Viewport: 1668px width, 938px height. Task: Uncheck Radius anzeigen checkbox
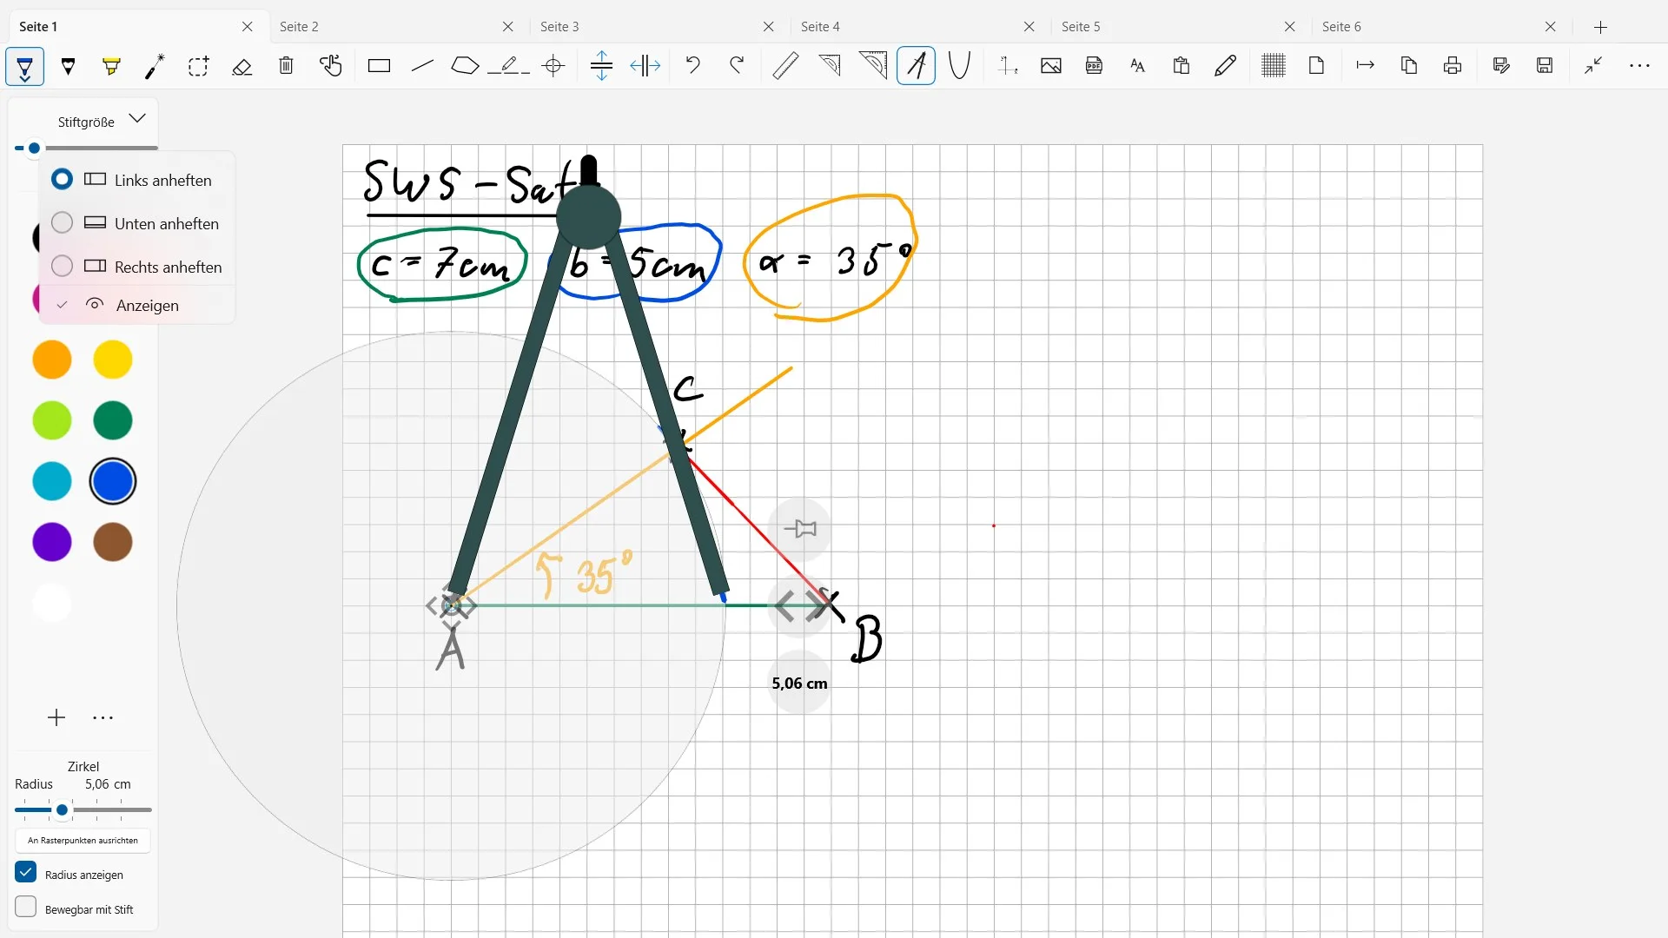click(26, 872)
